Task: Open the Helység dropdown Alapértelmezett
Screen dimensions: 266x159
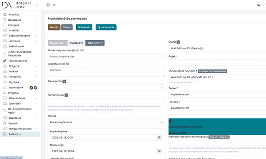Action: click(x=217, y=108)
